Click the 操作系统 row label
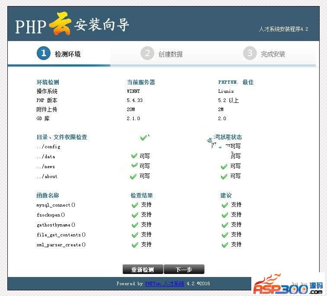This screenshot has height=296, width=327. click(x=47, y=91)
